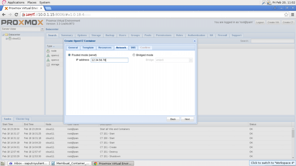Switch to General tab in wizard
296x166 pixels.
click(x=73, y=48)
